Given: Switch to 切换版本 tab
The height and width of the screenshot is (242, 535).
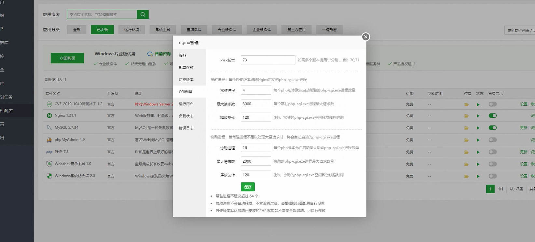Looking at the screenshot, I should 189,80.
